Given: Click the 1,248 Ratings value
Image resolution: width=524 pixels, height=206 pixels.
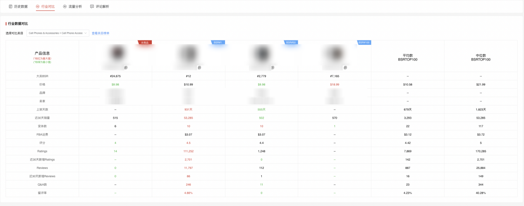Looking at the screenshot, I should tap(262, 151).
